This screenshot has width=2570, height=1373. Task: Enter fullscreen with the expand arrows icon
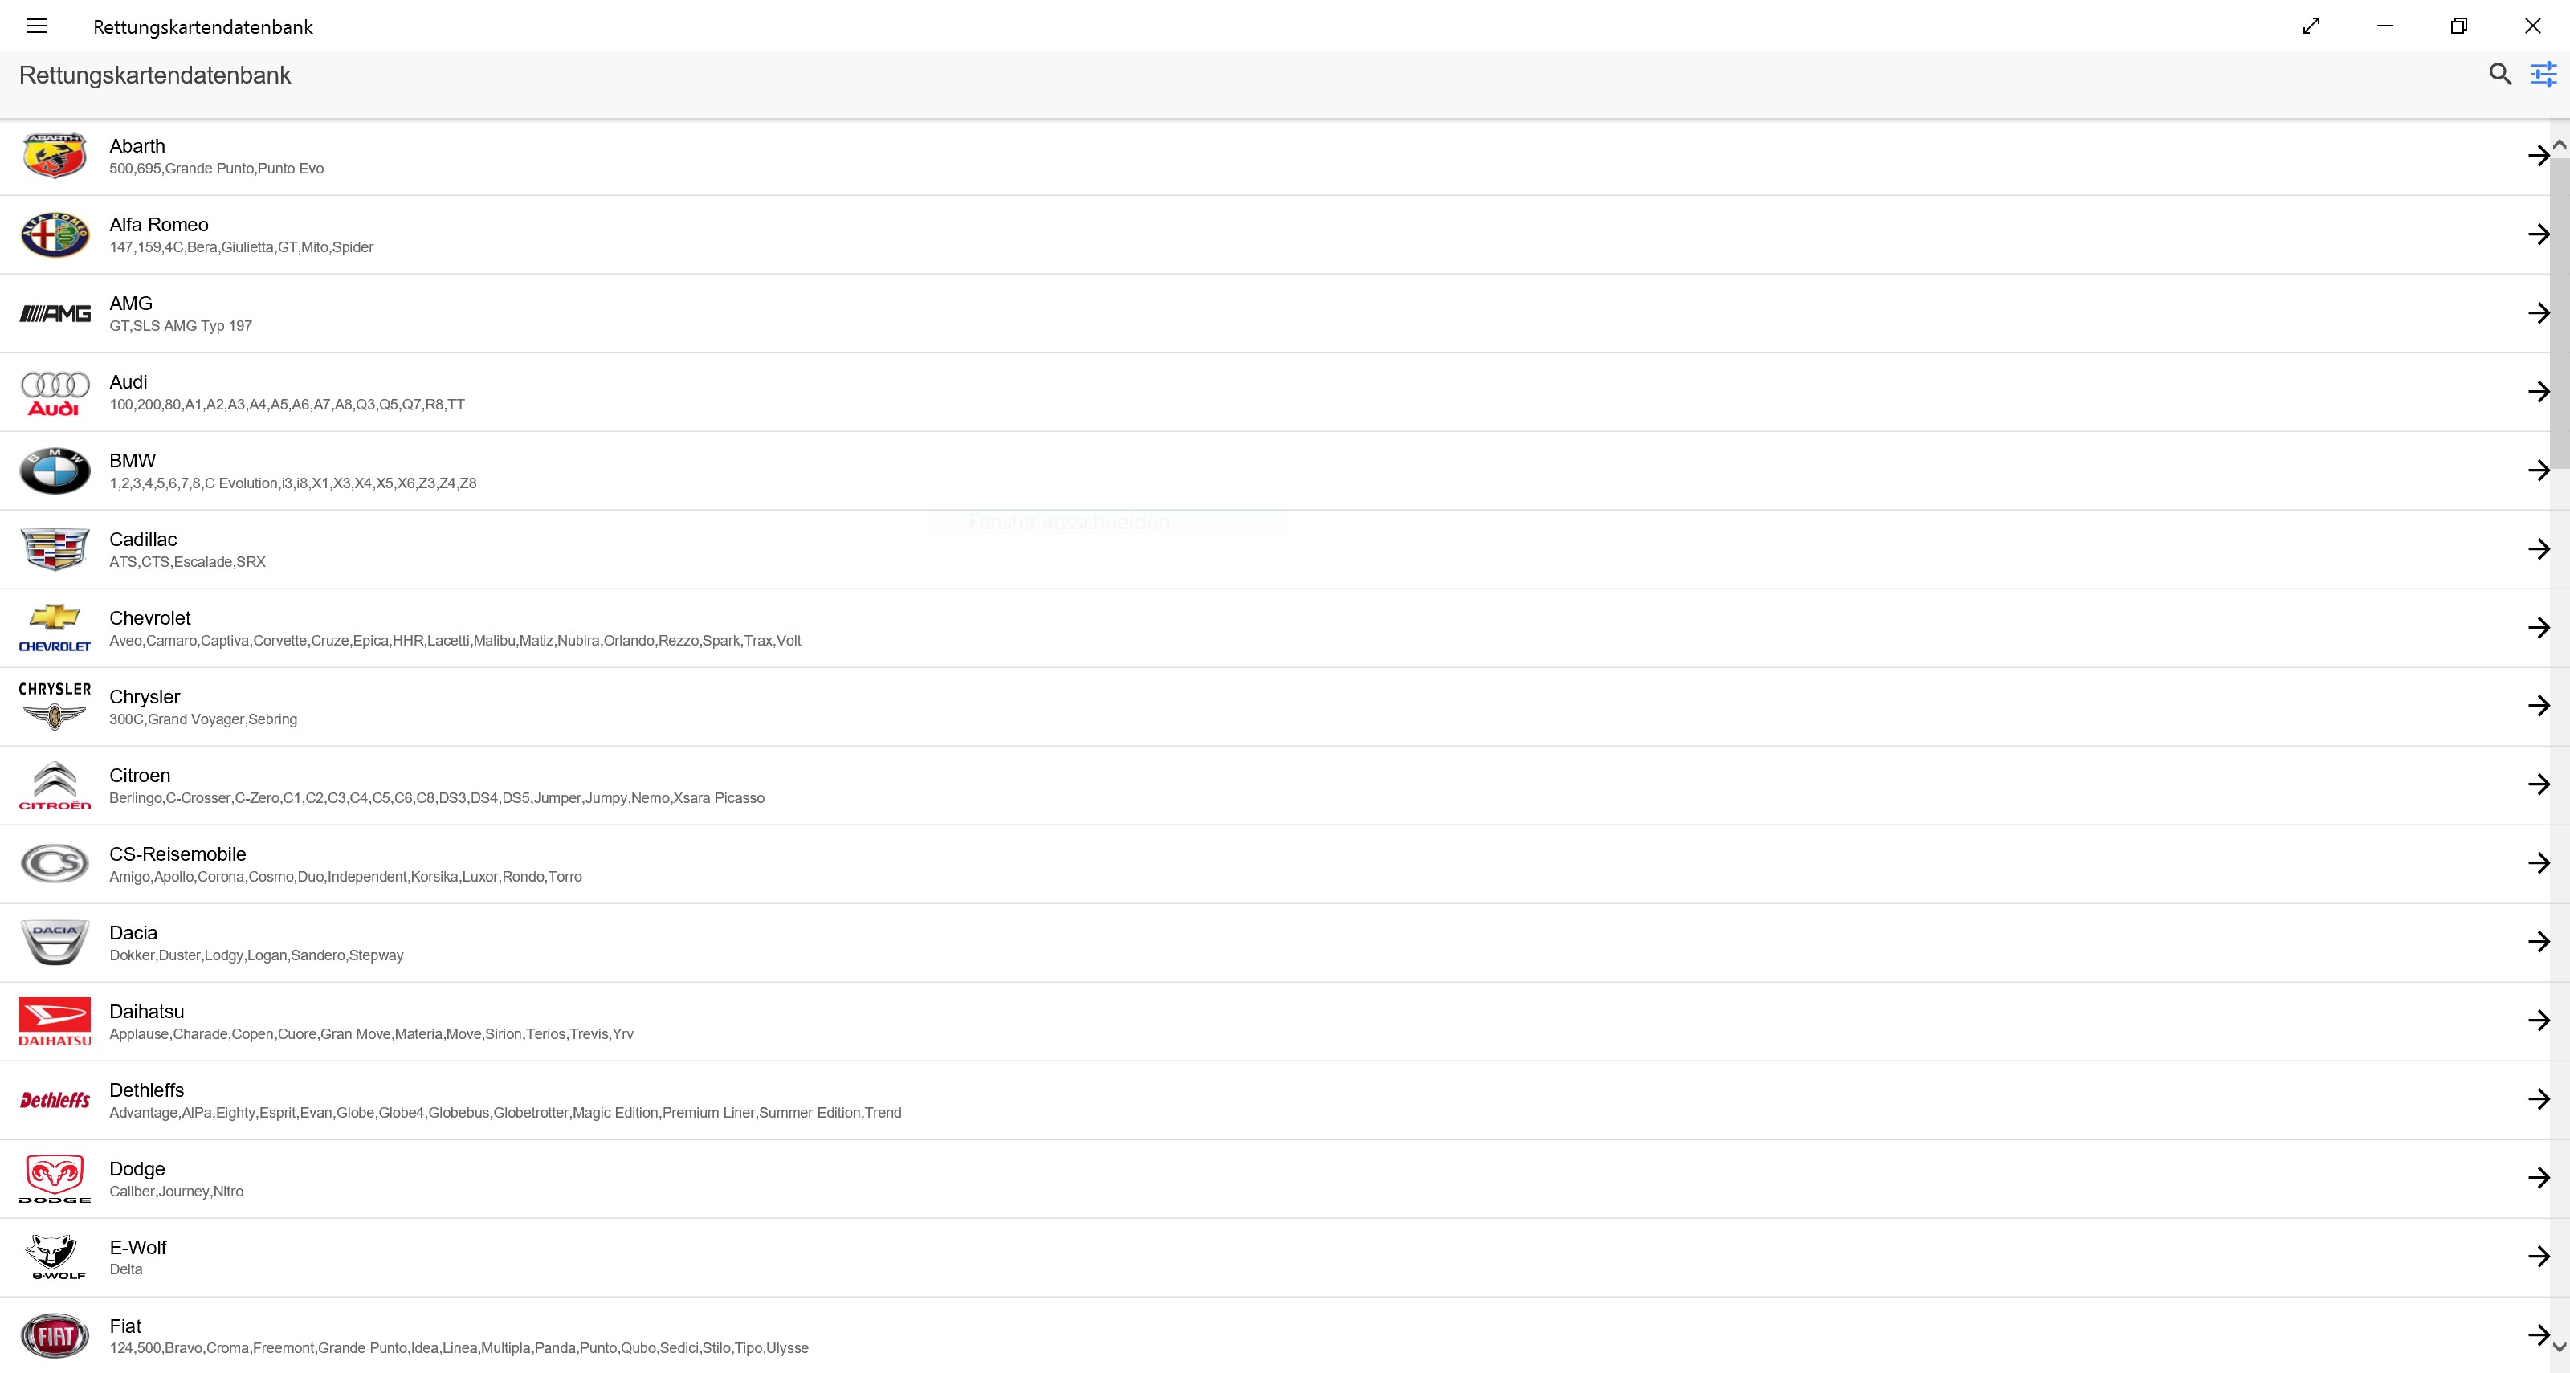pos(2311,26)
